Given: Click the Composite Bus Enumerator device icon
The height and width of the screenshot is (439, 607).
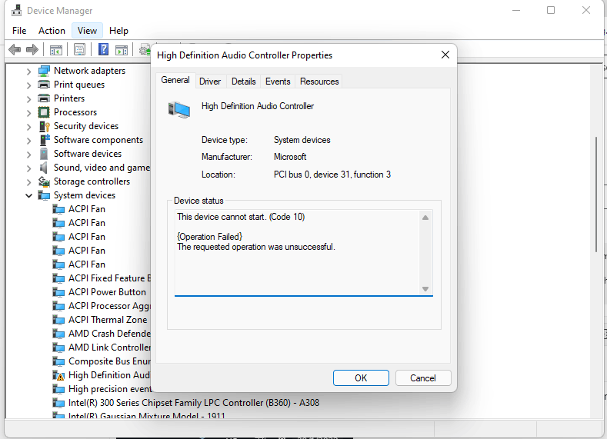Looking at the screenshot, I should 58,361.
